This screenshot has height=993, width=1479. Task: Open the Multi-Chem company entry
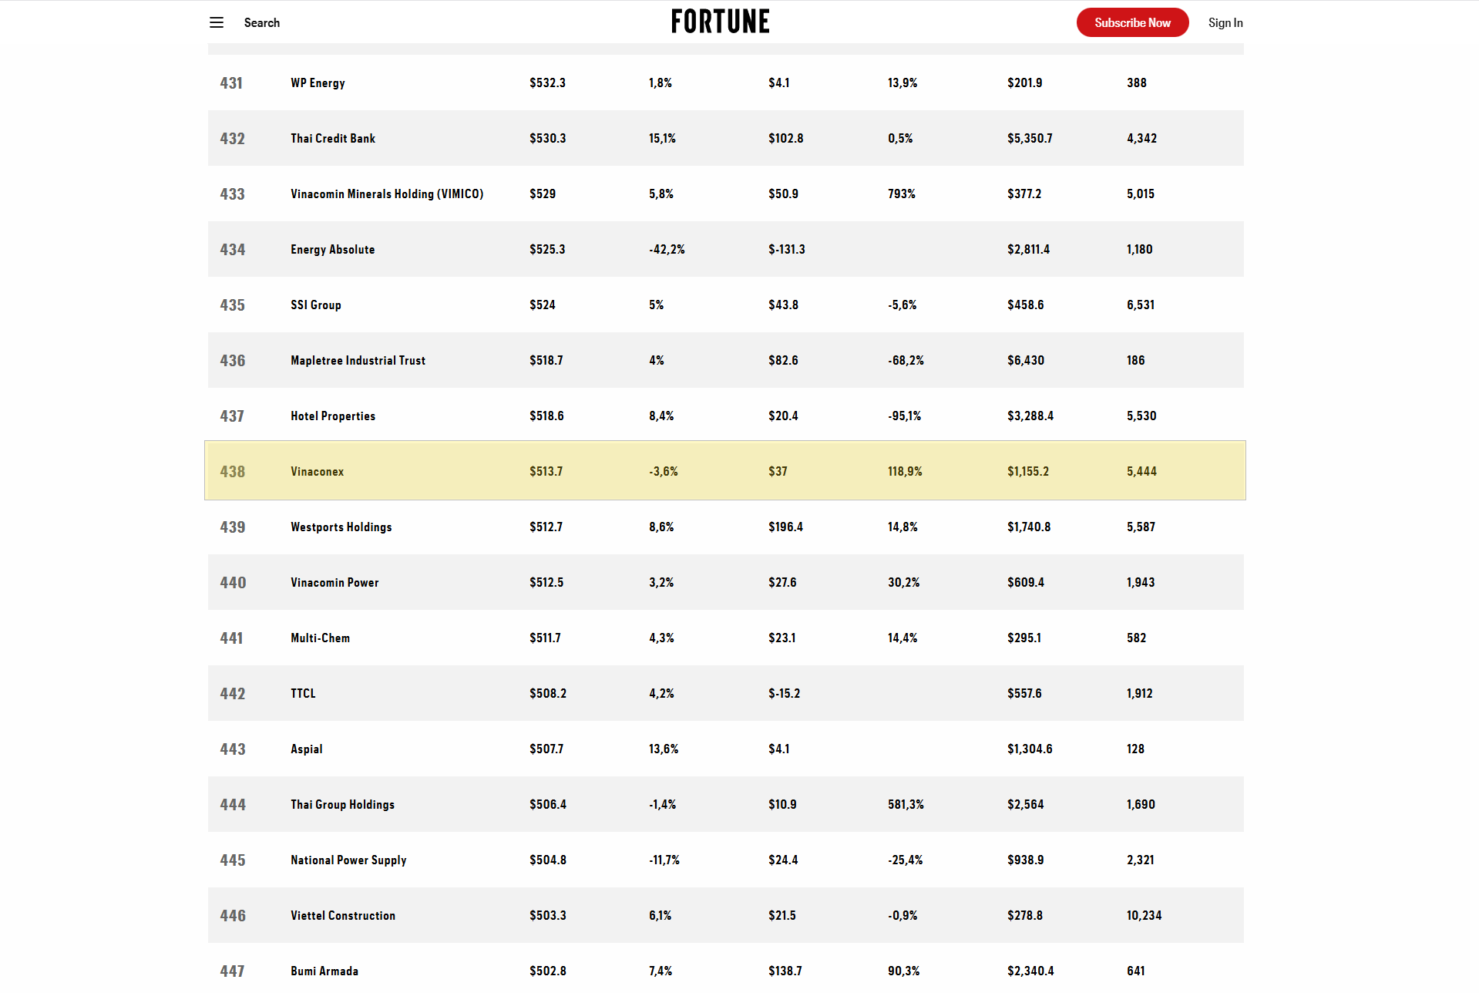tap(320, 638)
